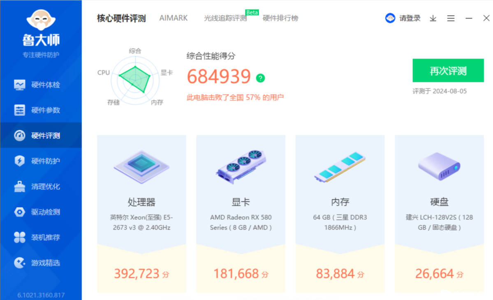Click the 处理器 card title

click(141, 202)
